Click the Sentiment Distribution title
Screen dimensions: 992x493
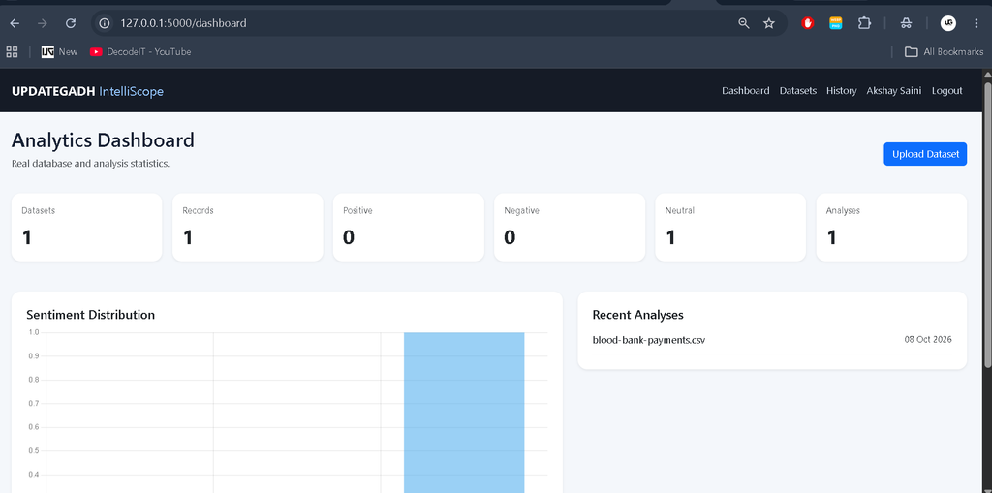coord(90,315)
